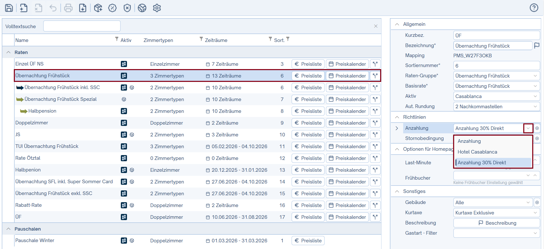The image size is (544, 249).
Task: Click the flag icon beside Bezeichnung field
Action: [537, 46]
